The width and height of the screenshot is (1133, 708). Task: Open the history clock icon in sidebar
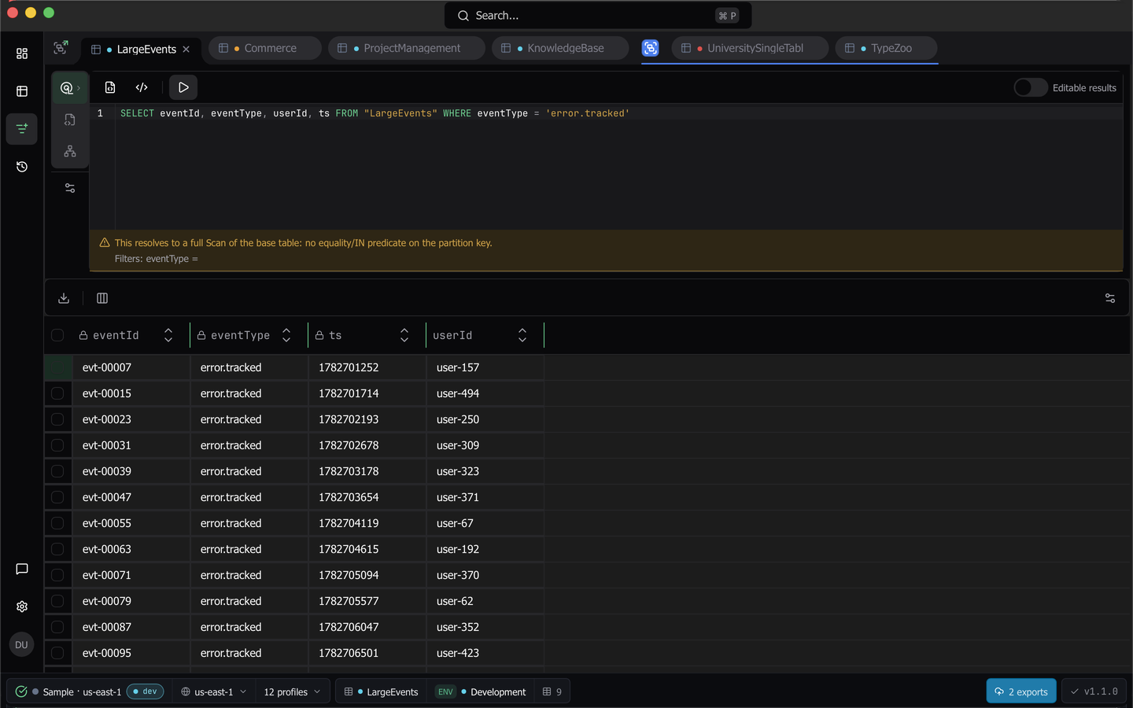22,167
